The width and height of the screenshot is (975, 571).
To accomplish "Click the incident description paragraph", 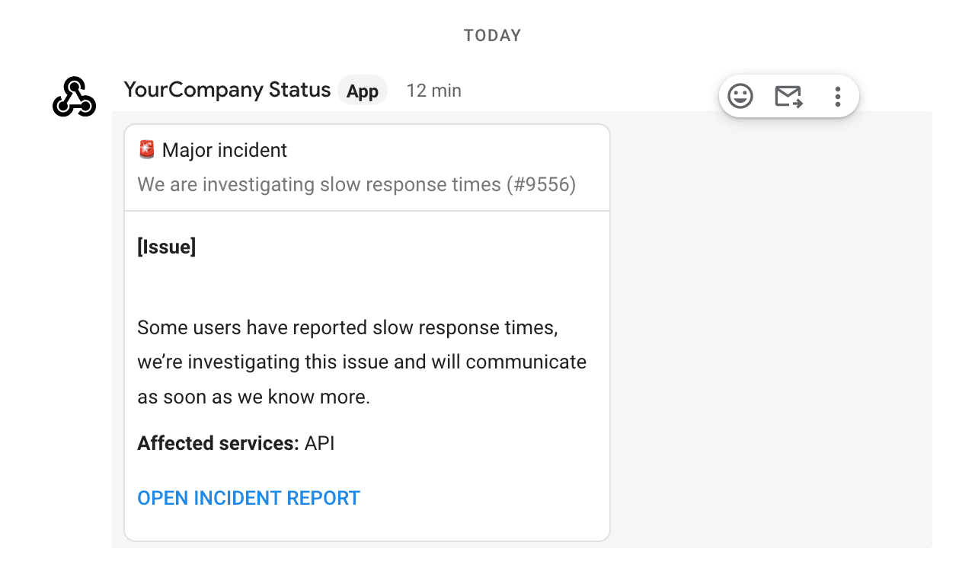I will point(362,362).
